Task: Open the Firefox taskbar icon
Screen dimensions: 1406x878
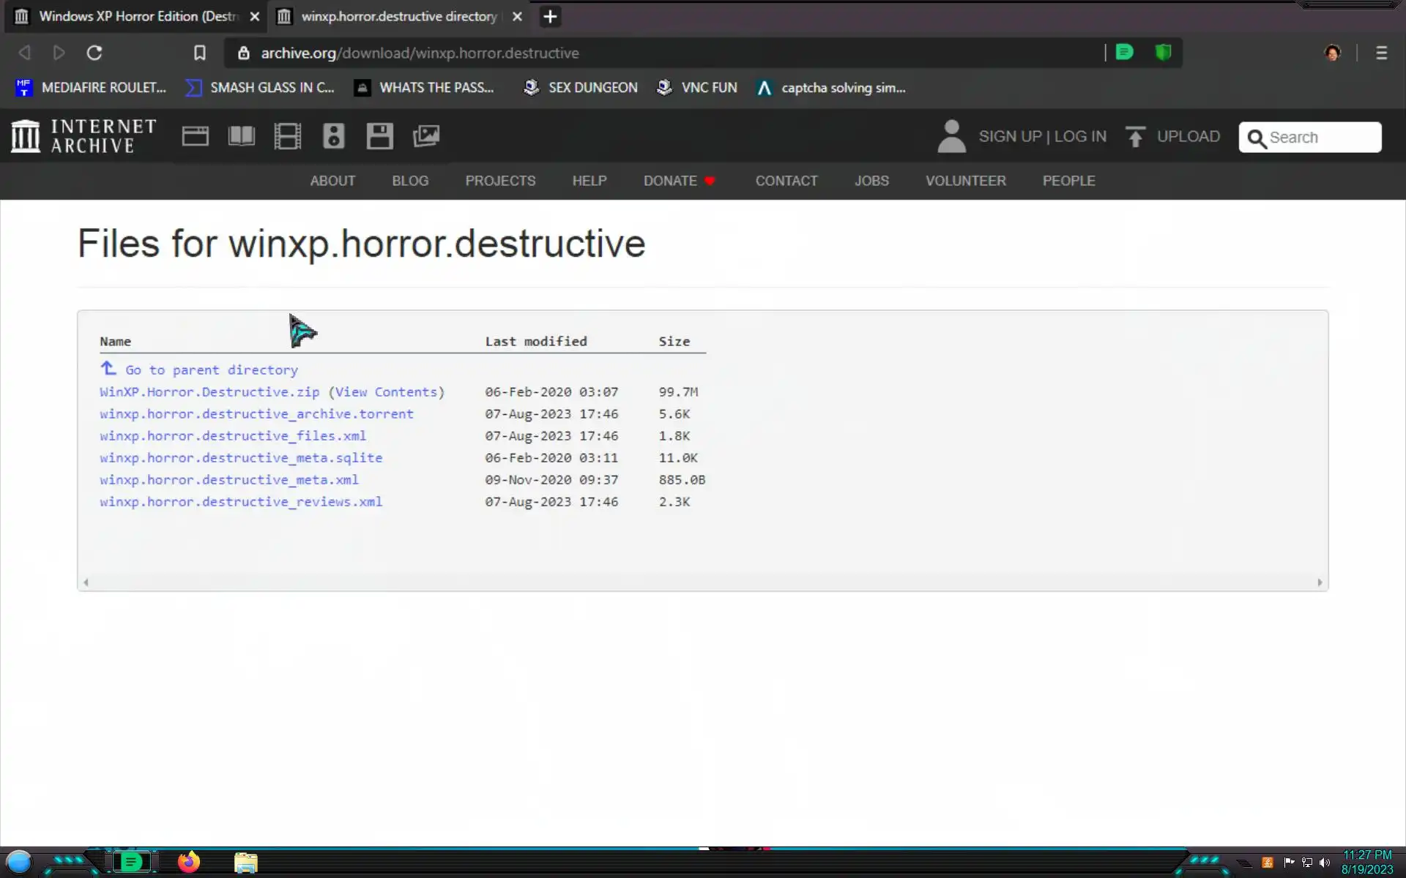Action: (189, 862)
